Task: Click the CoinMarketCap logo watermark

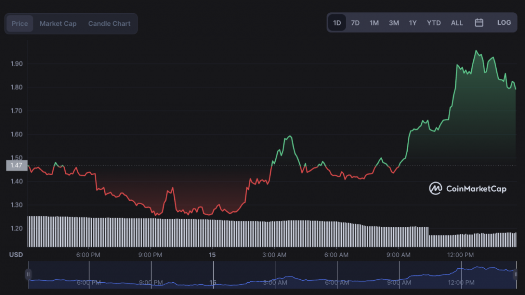Action: [468, 189]
